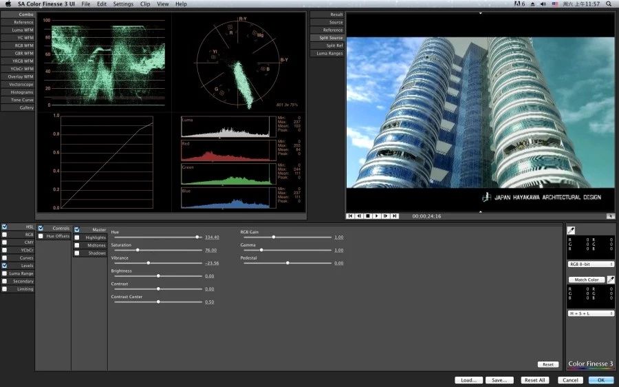Image resolution: width=619 pixels, height=387 pixels.
Task: Open Spotlight search in the menu bar
Action: coord(609,4)
